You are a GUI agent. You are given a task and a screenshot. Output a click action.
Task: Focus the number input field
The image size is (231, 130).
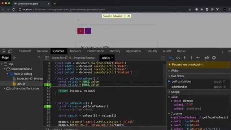116,21
